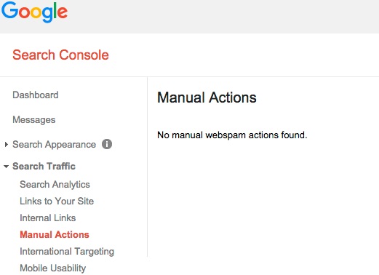Collapse Search Traffic using its arrow

tap(7, 167)
